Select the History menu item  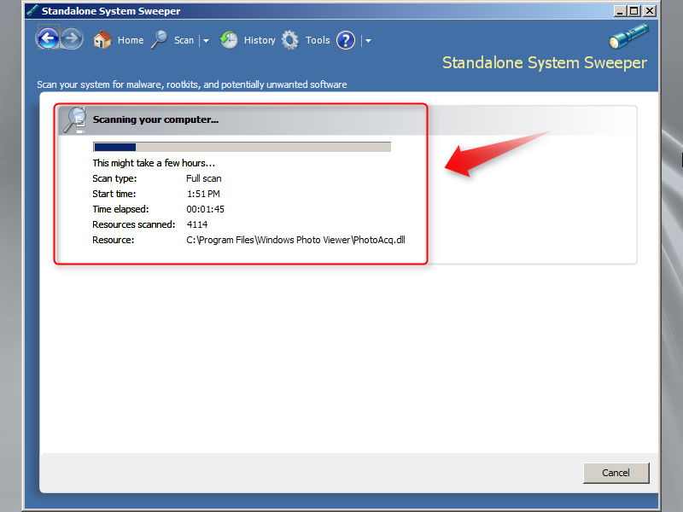point(260,39)
